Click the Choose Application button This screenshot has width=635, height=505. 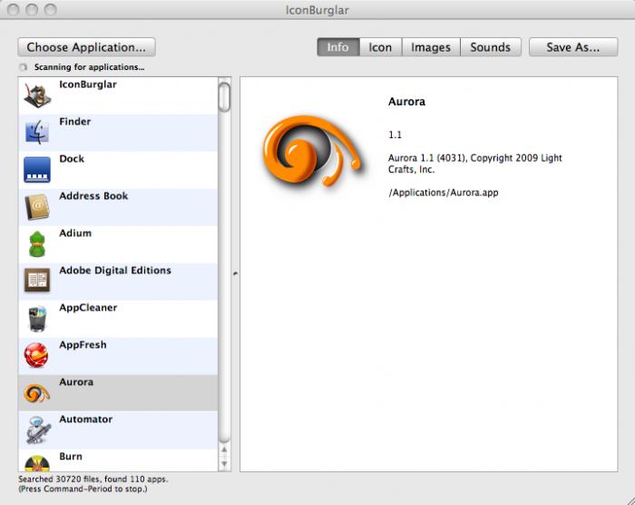click(x=86, y=47)
